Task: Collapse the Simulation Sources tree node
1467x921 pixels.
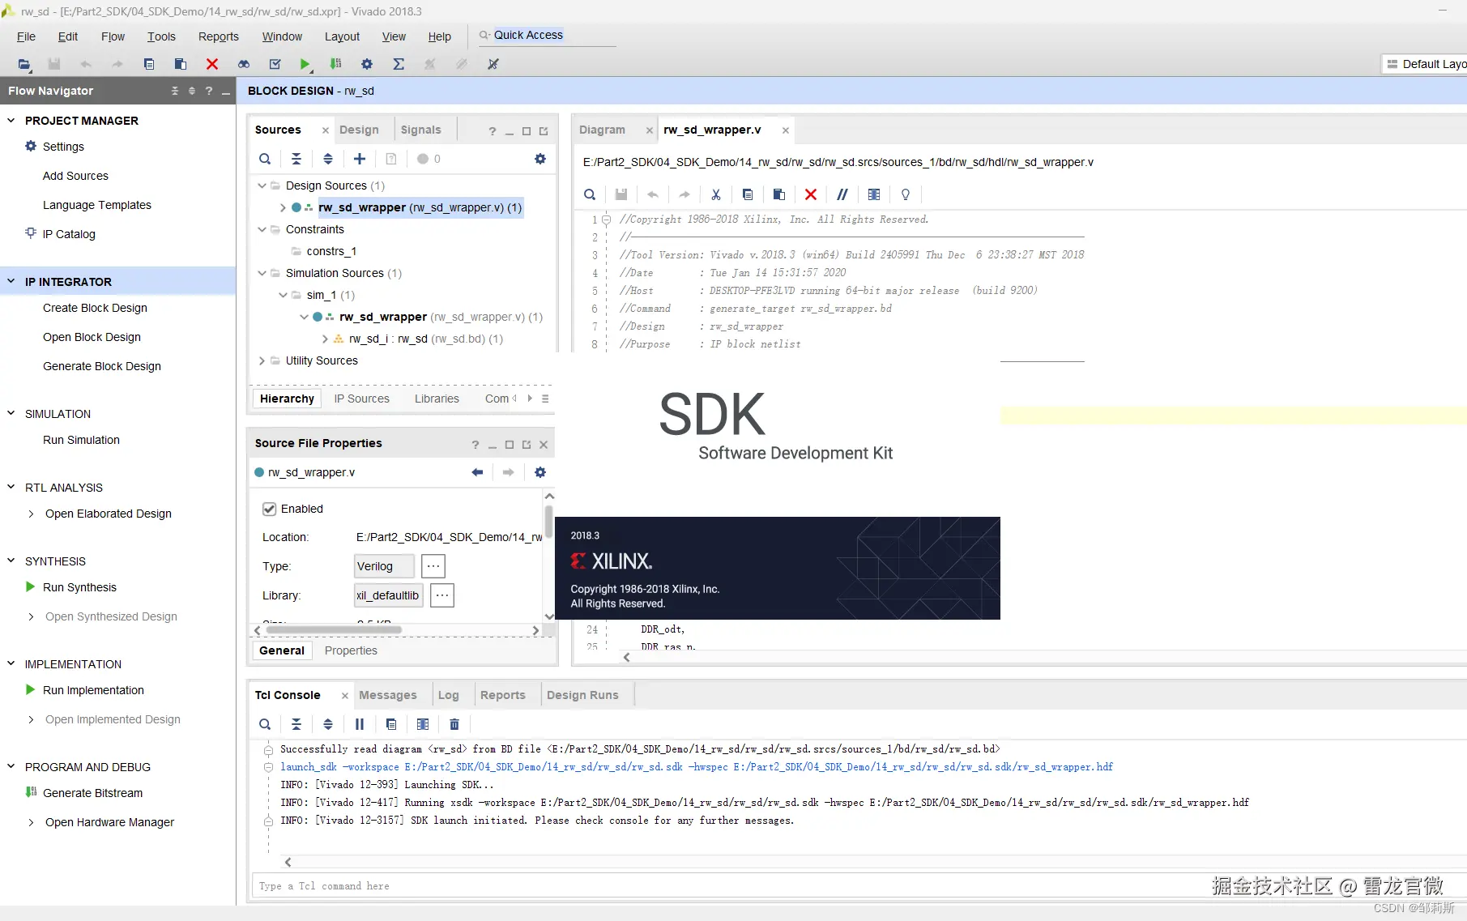Action: coord(262,273)
